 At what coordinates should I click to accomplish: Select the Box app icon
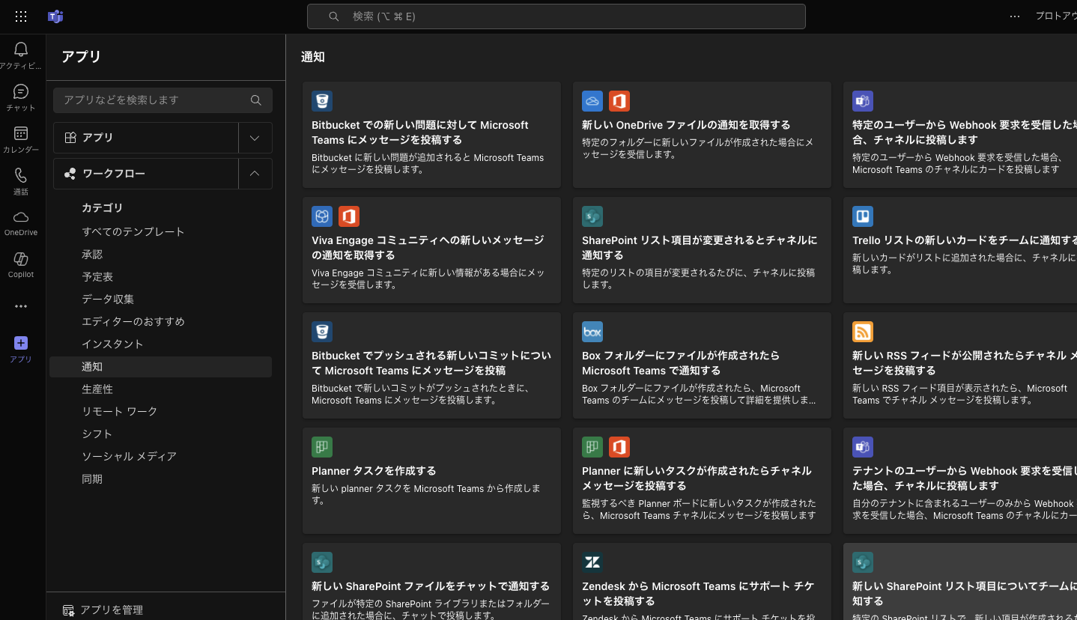click(592, 332)
